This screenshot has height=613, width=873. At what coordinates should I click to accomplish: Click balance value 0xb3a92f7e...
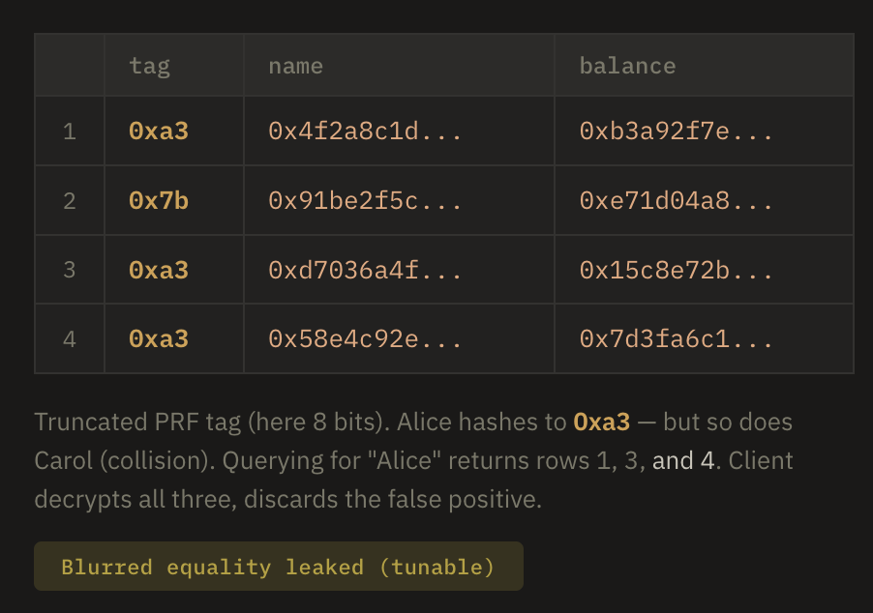pos(676,131)
